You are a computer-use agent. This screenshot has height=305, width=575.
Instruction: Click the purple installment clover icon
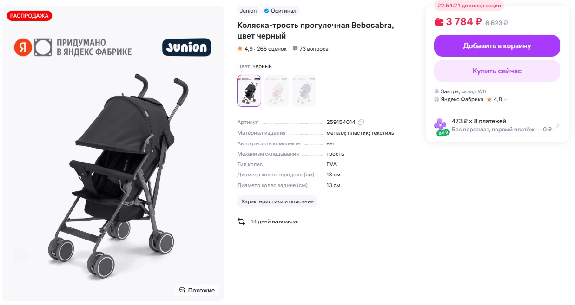pos(440,124)
